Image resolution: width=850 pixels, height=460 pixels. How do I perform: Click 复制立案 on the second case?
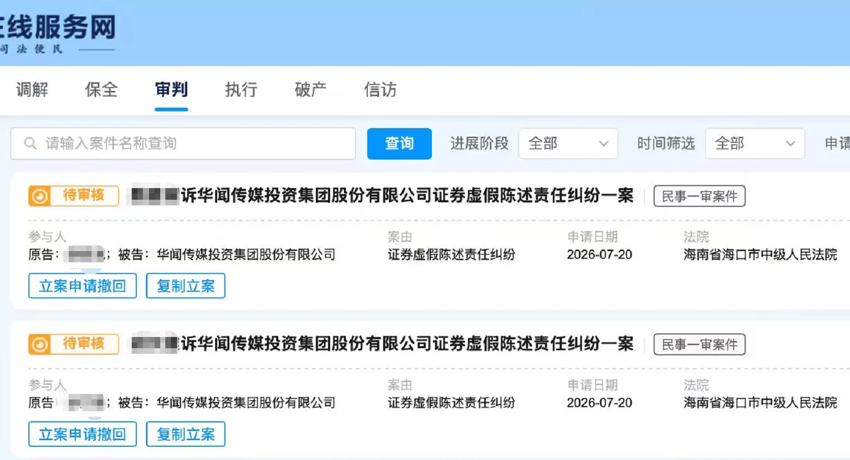click(x=186, y=434)
